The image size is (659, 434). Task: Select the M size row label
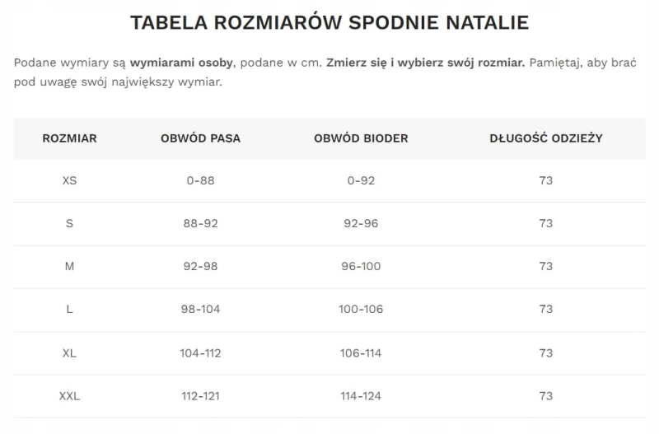pyautogui.click(x=69, y=266)
